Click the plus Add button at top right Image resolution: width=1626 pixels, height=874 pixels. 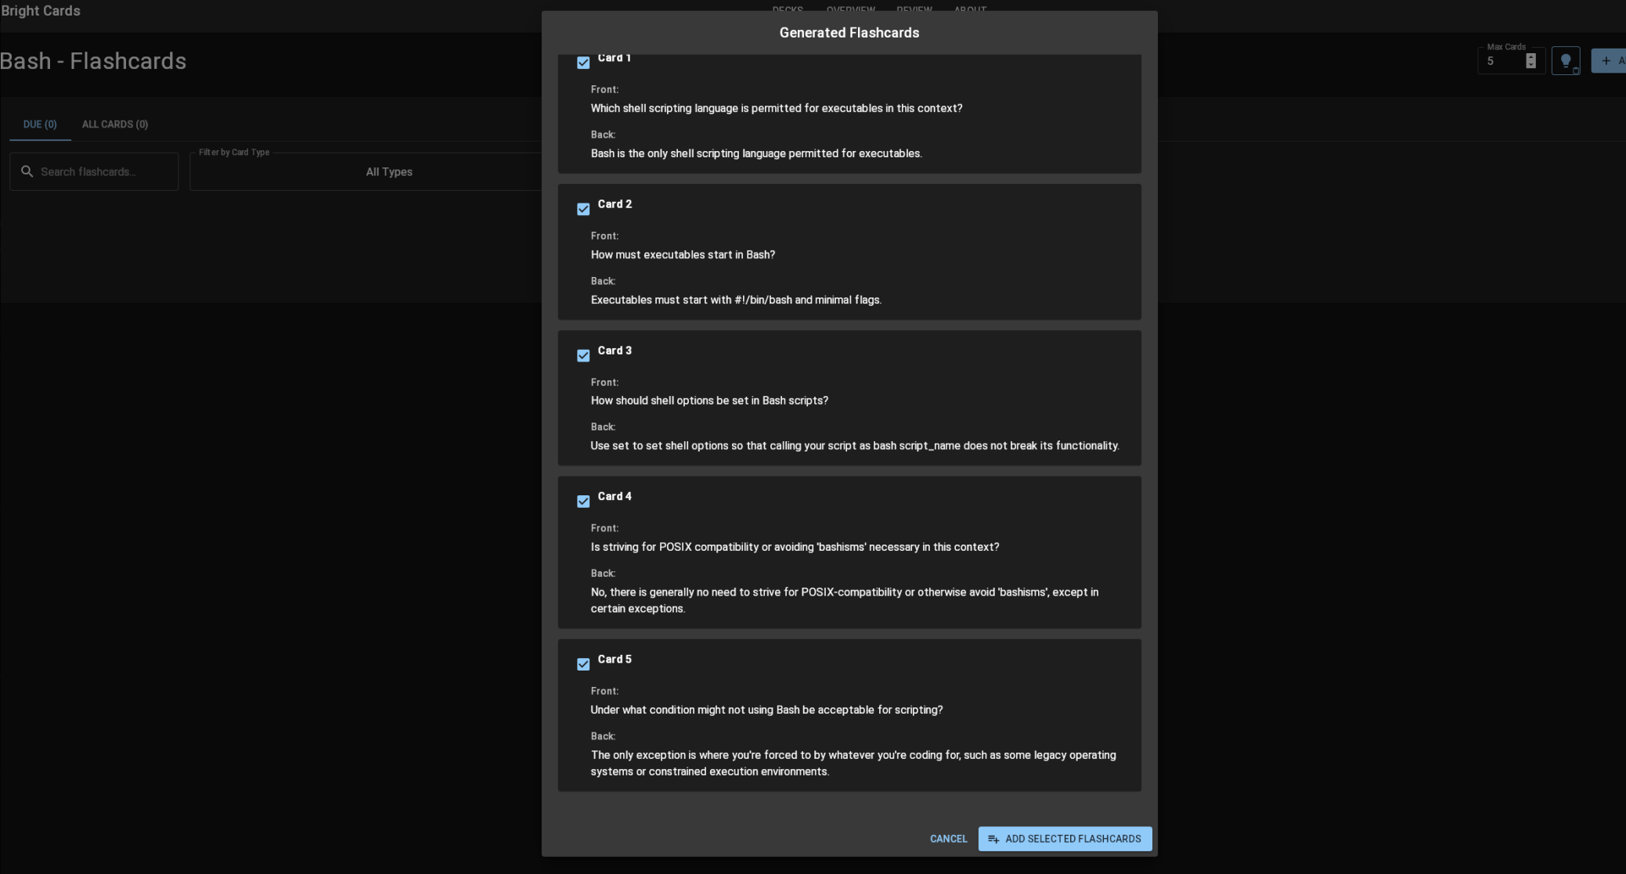[x=1609, y=61]
